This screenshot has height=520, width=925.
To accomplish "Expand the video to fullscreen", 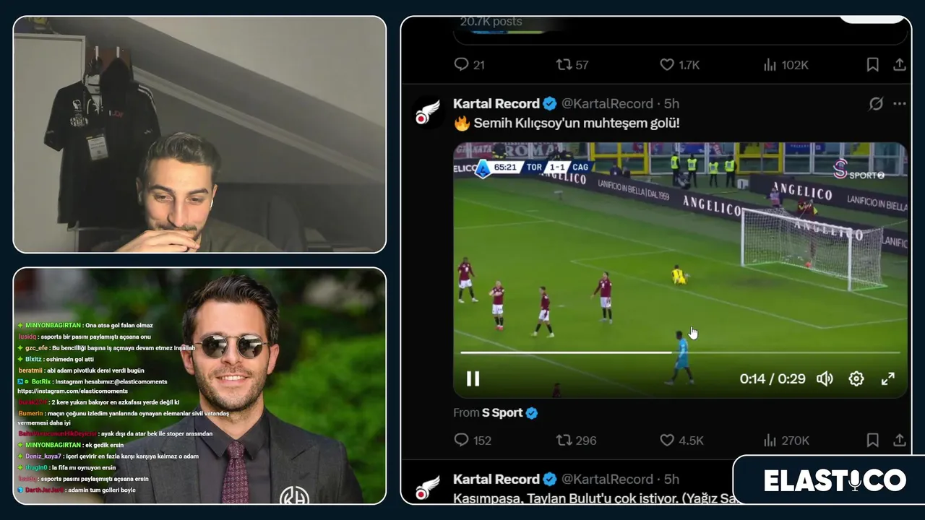I will [x=888, y=378].
